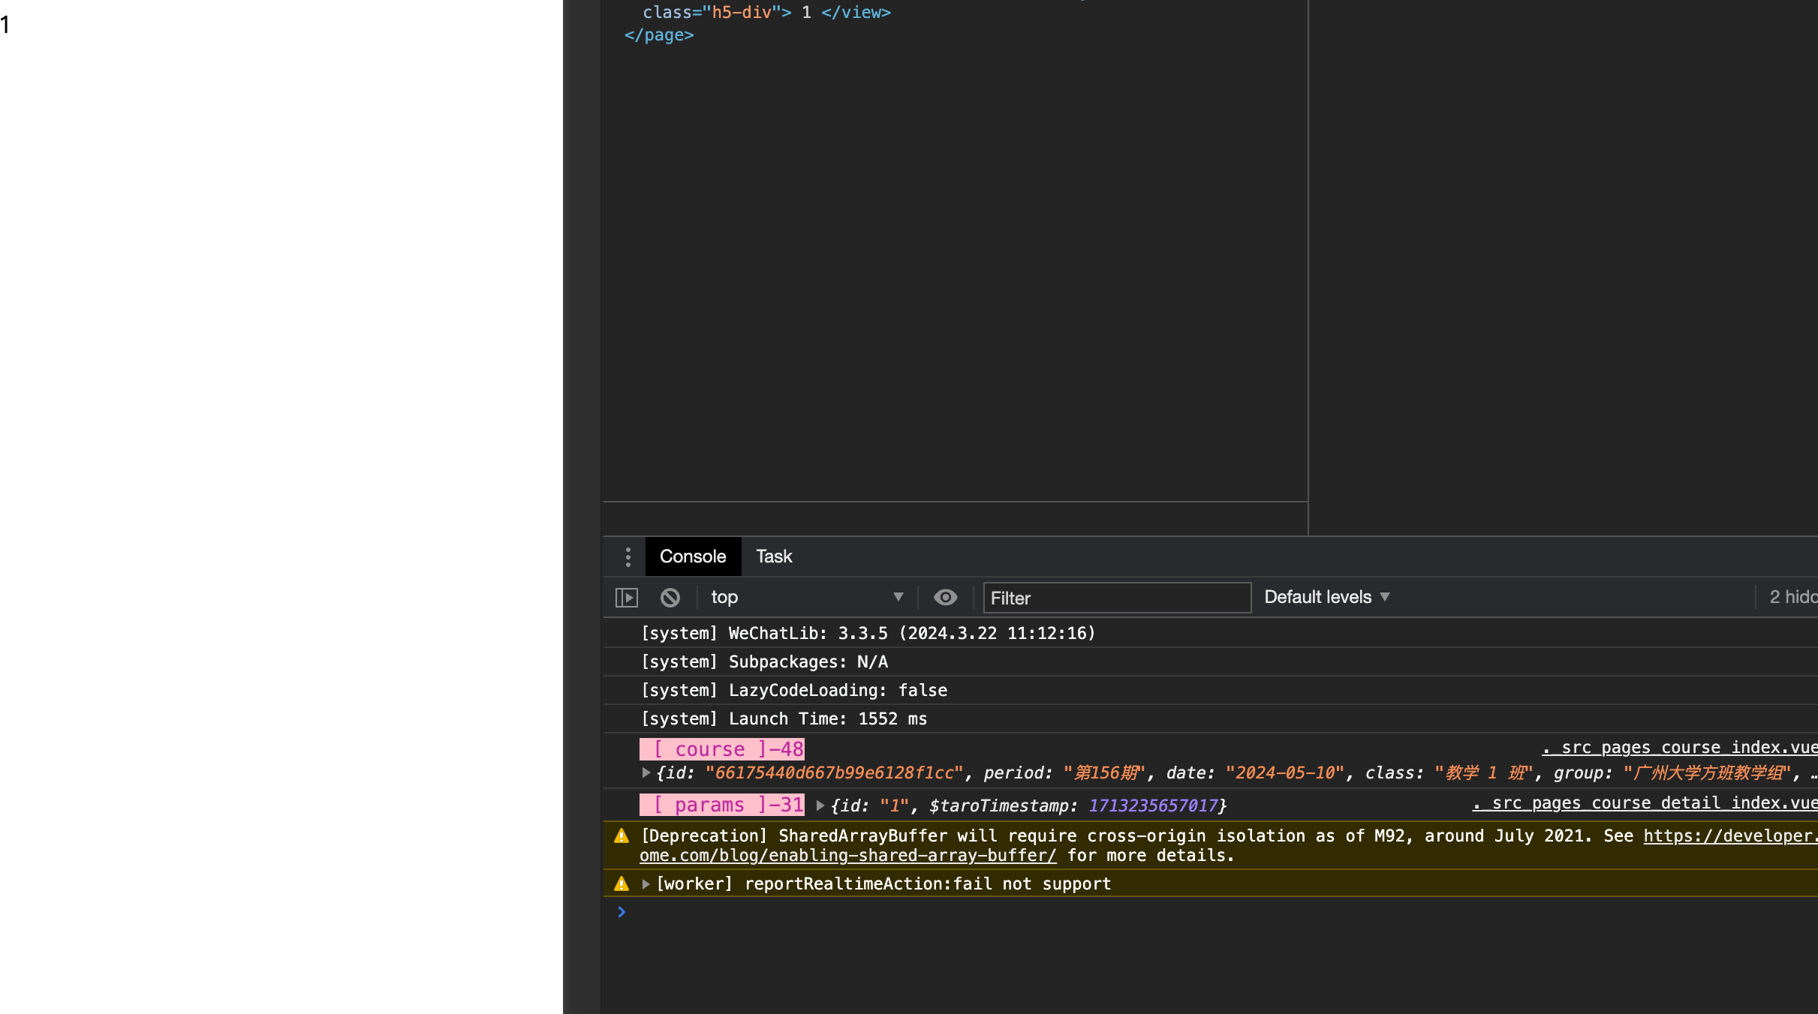
Task: Toggle the console sidebar panel icon
Action: pos(626,598)
